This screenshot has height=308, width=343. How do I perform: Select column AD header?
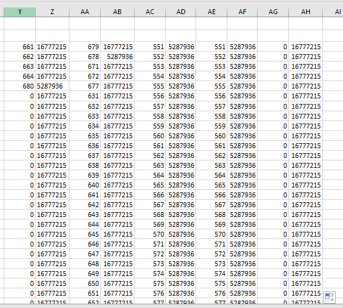181,12
